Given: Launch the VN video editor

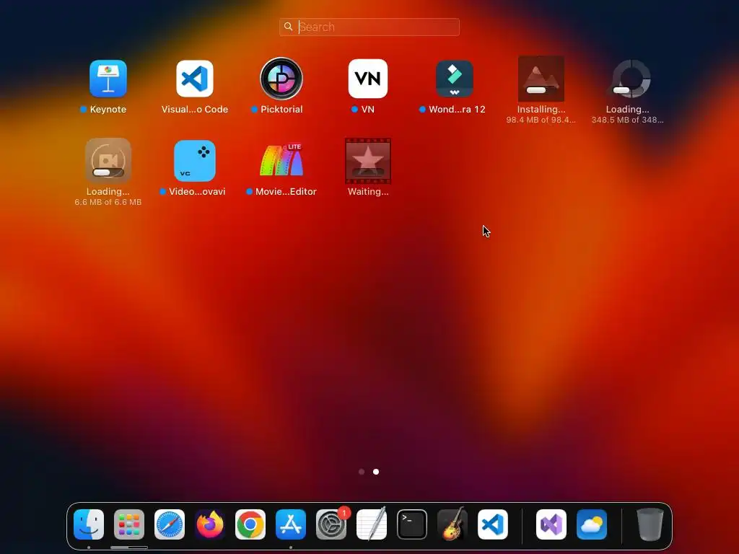Looking at the screenshot, I should (368, 79).
